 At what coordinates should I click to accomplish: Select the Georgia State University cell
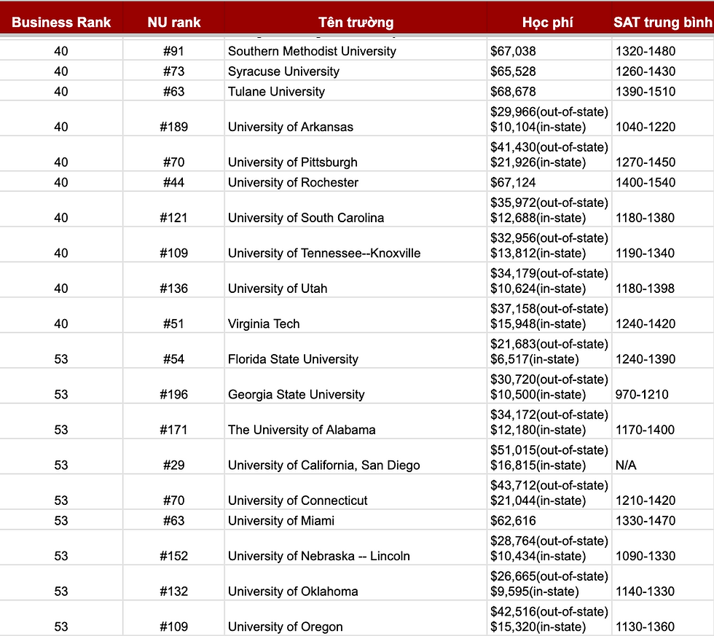(356, 386)
